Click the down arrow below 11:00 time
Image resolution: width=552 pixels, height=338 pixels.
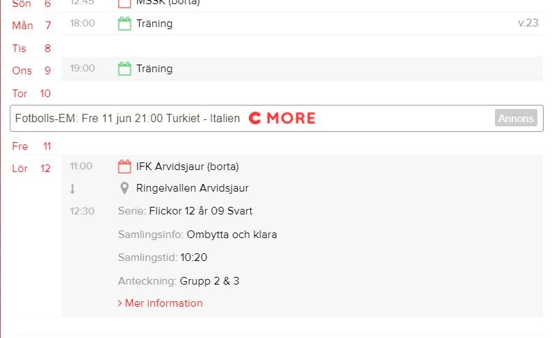[x=72, y=189]
